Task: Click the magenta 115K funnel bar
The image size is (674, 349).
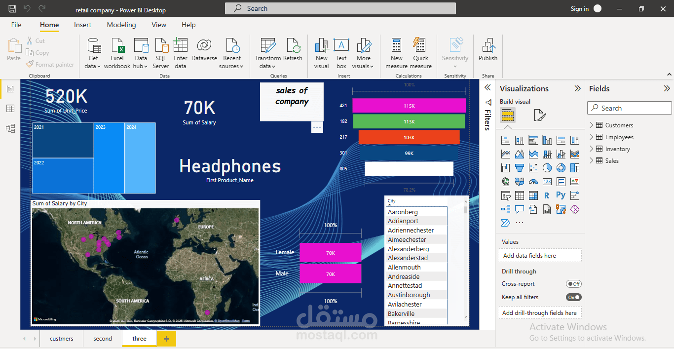Action: click(409, 106)
